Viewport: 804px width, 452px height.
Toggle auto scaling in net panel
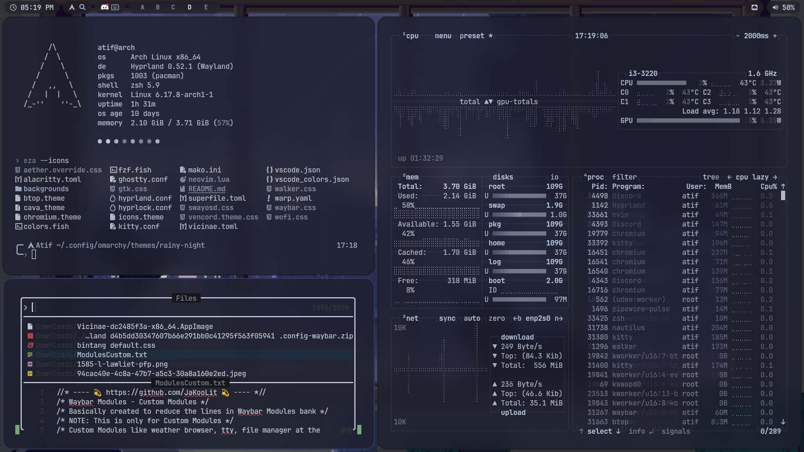471,318
